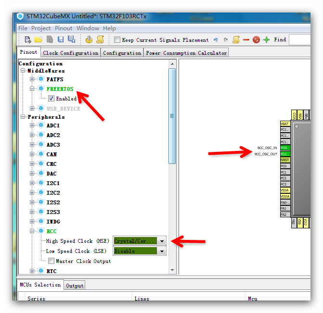The width and height of the screenshot is (323, 313).
Task: Expand the RTC node
Action: [32, 271]
